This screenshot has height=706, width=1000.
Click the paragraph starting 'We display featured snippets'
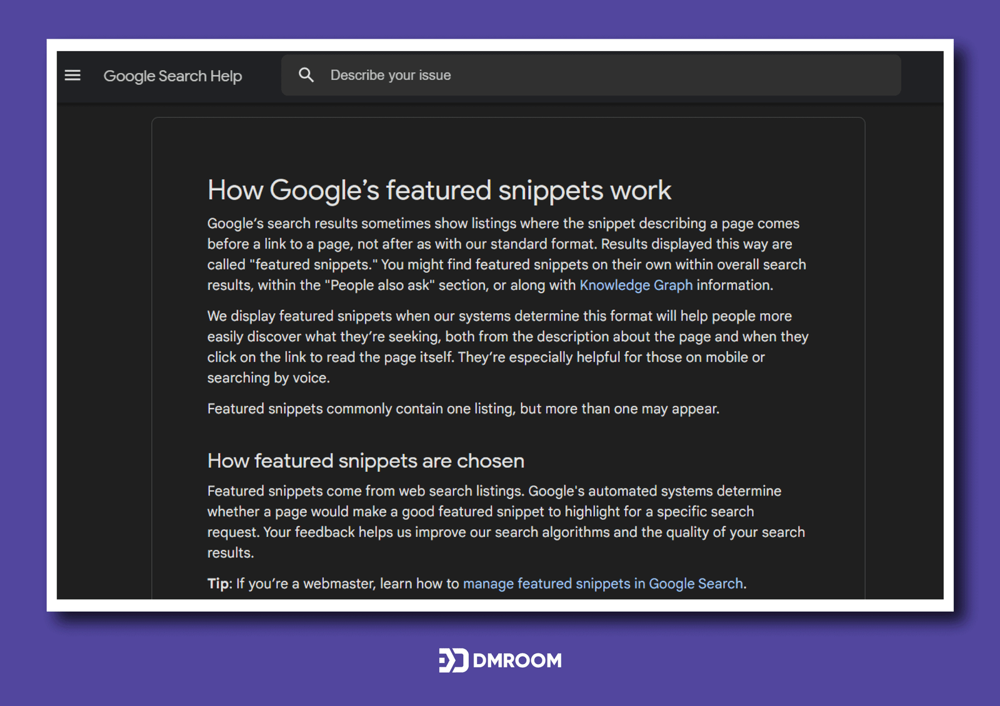507,347
